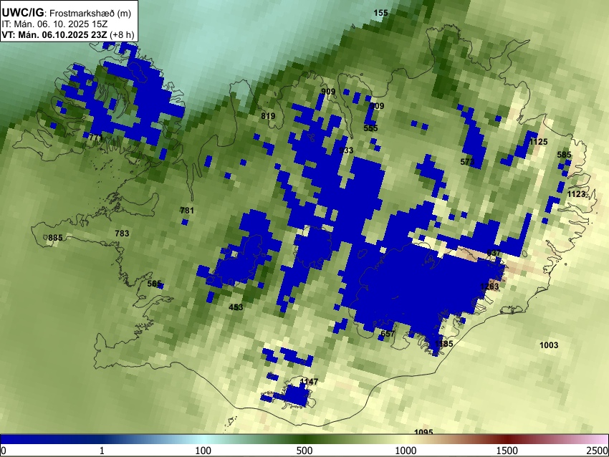Click the map value 155
The image size is (609, 457).
(380, 13)
